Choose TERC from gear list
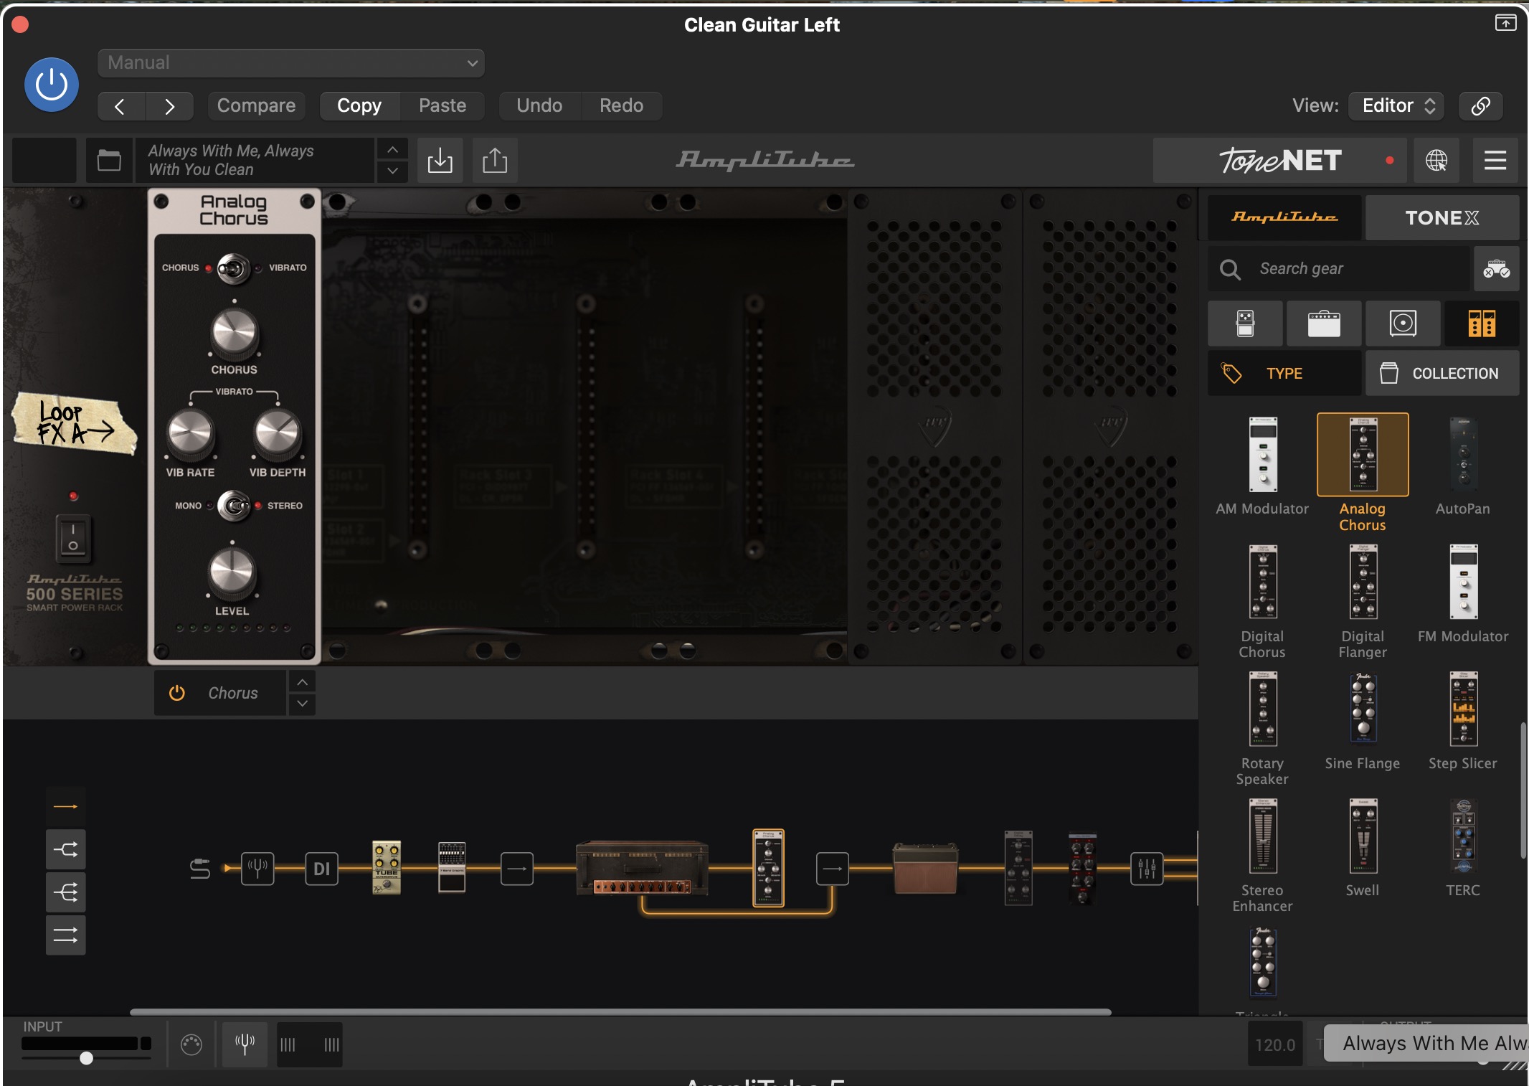1529x1086 pixels. coord(1463,848)
